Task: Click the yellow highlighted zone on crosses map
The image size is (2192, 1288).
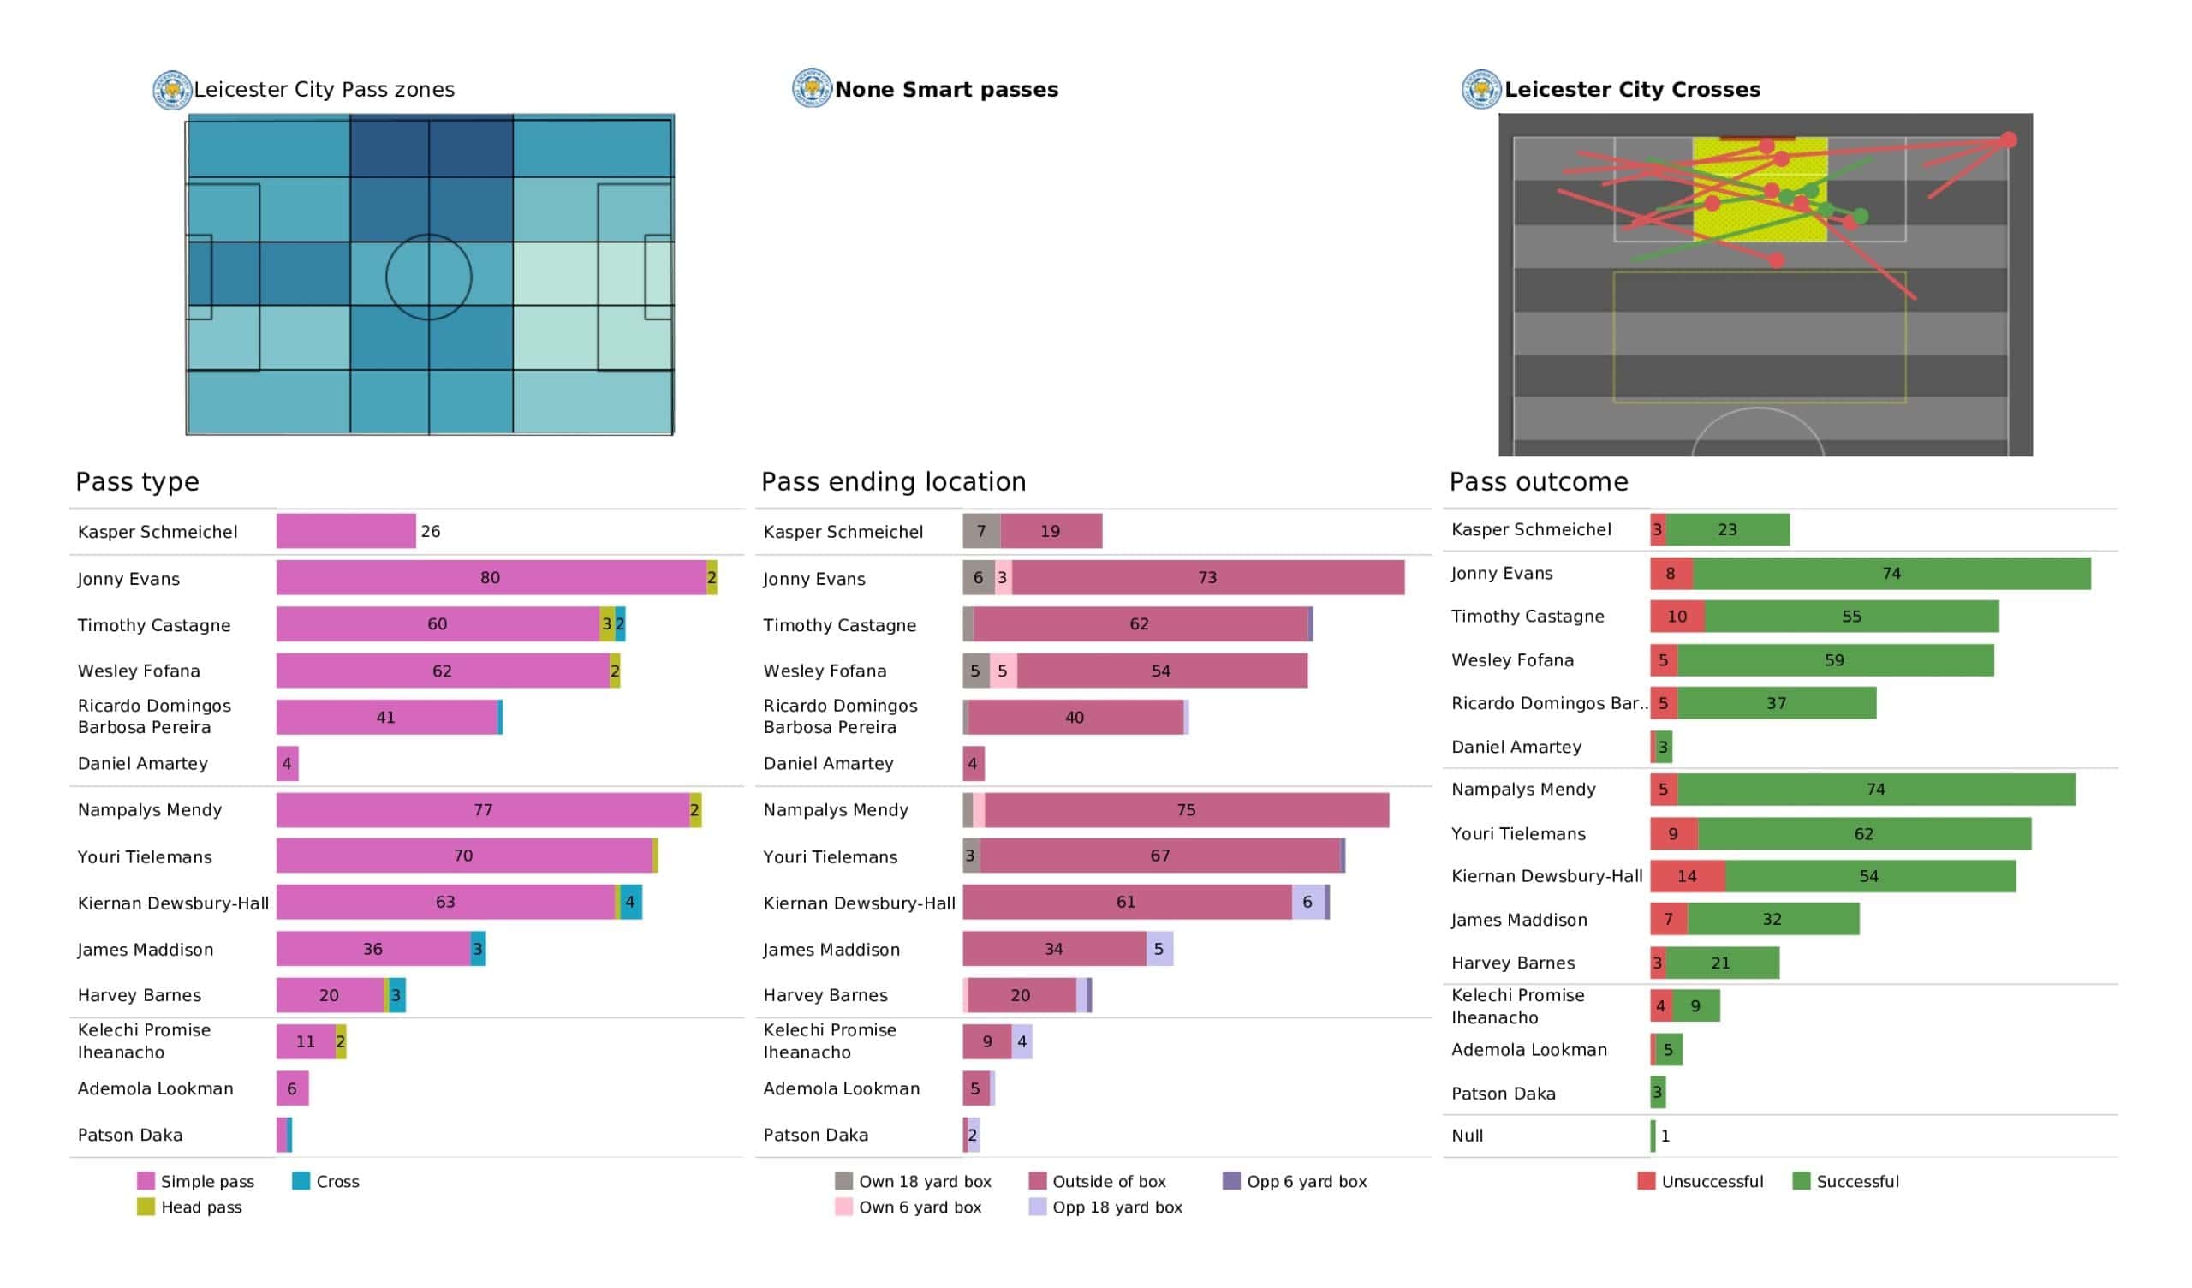Action: pyautogui.click(x=1760, y=190)
